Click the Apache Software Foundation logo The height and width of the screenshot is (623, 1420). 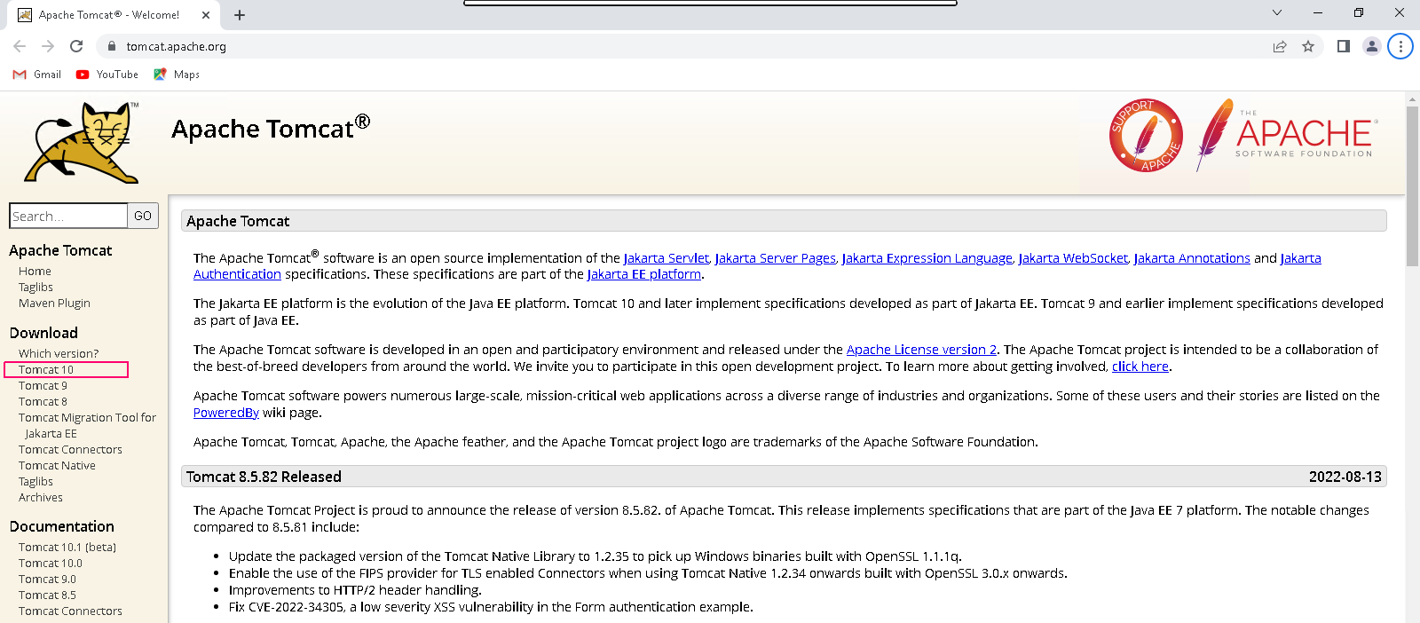[1287, 136]
